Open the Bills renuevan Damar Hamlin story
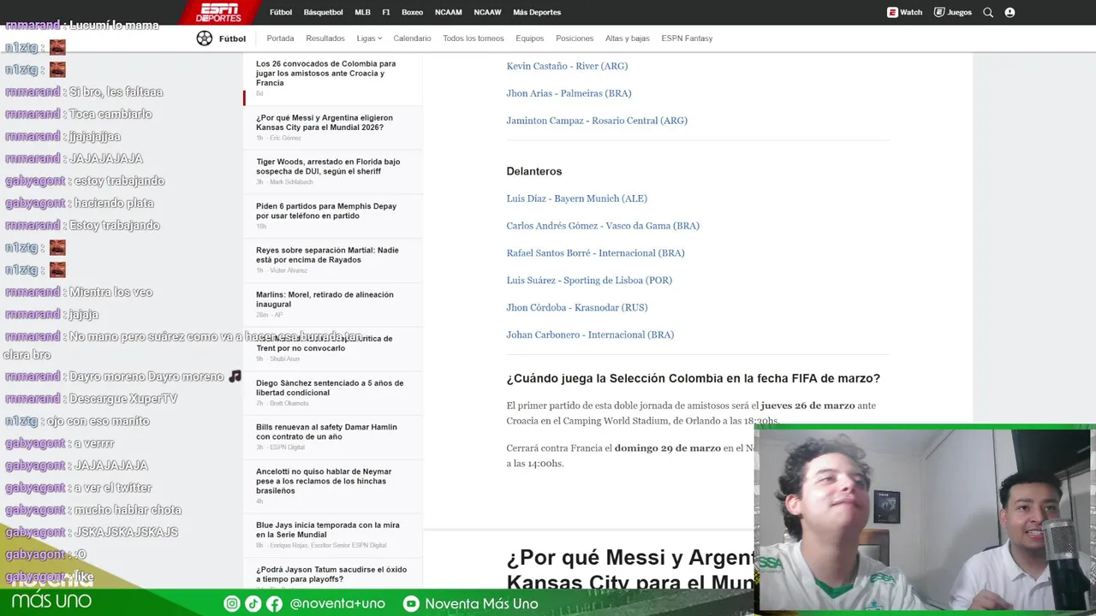1096x616 pixels. click(x=326, y=432)
